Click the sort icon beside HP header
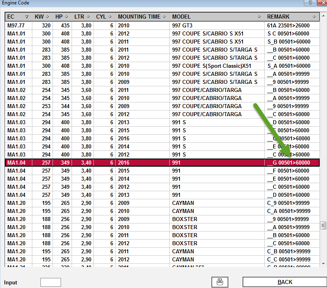The image size is (327, 288). 67,17
